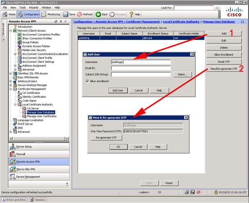
Task: Select Identity Certificates tree item
Action: click(x=34, y=97)
